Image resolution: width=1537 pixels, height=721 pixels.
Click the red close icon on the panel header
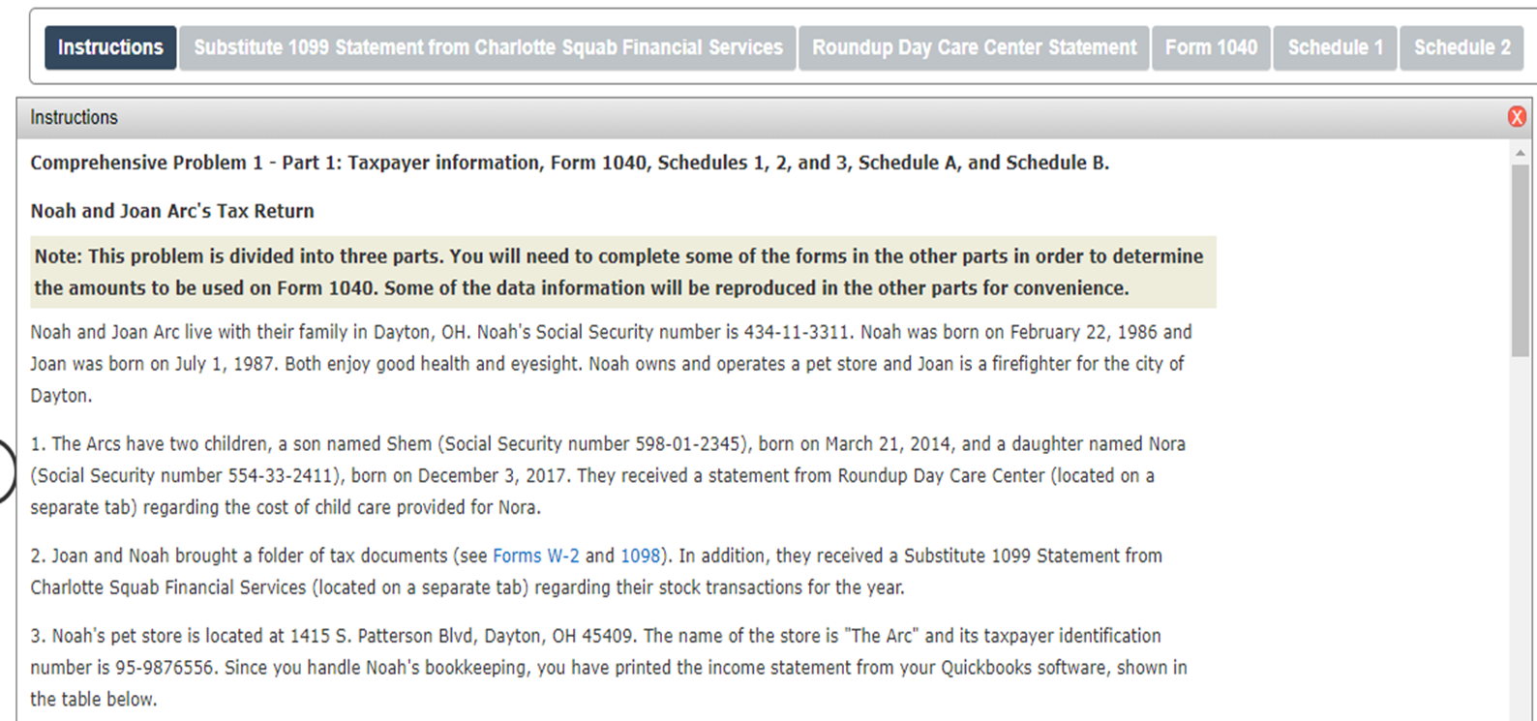click(x=1517, y=117)
